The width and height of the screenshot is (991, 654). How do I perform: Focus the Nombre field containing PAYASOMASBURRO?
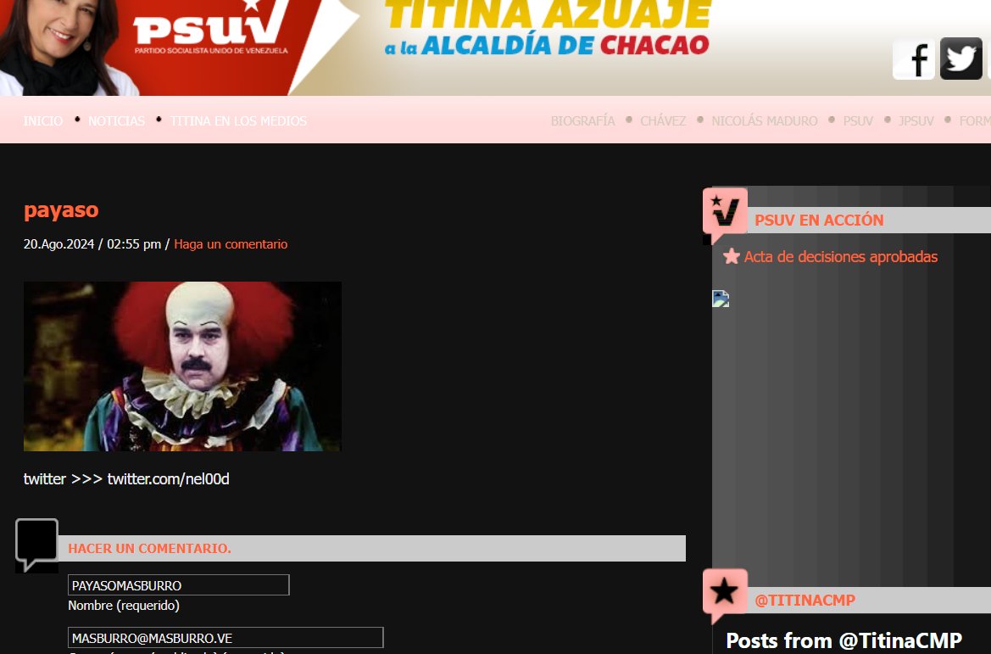[178, 585]
